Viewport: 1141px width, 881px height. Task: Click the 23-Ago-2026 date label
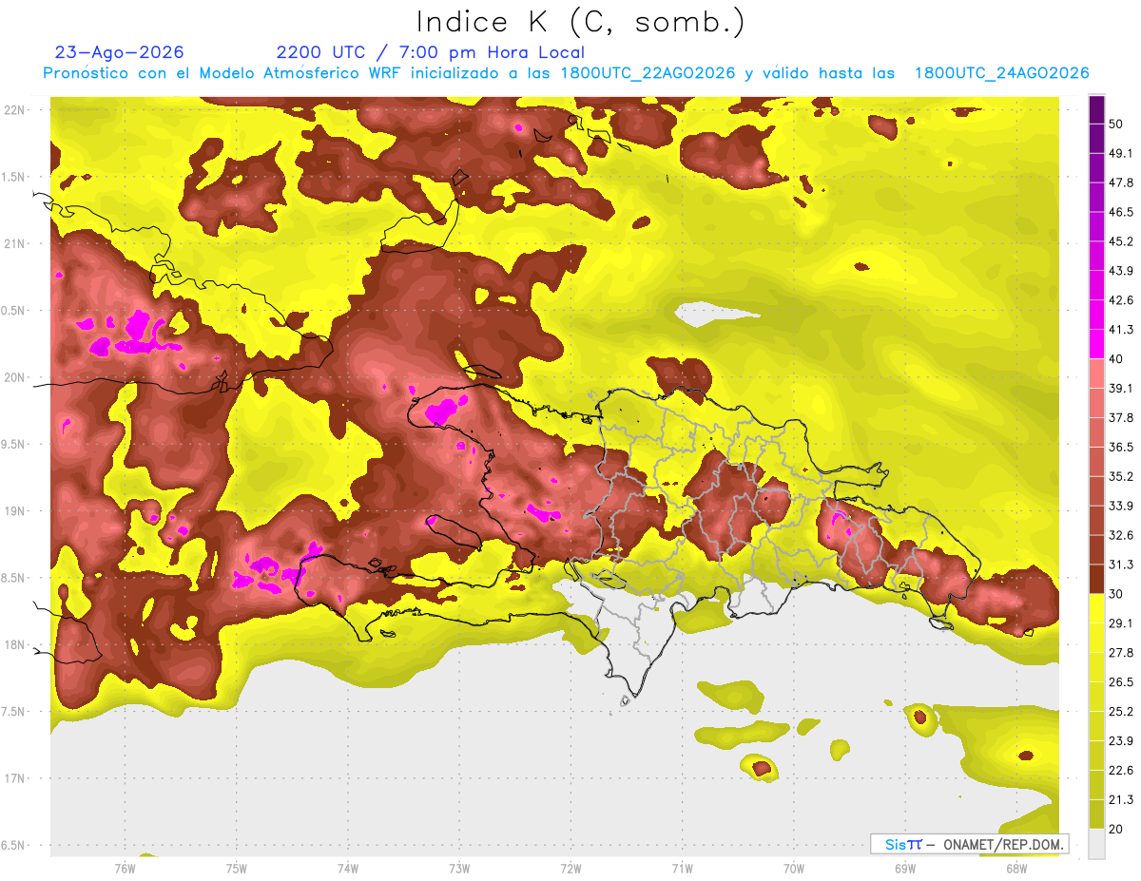119,52
